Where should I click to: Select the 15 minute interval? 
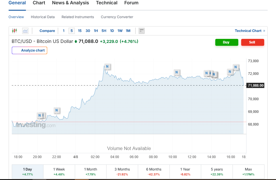coord(80,31)
